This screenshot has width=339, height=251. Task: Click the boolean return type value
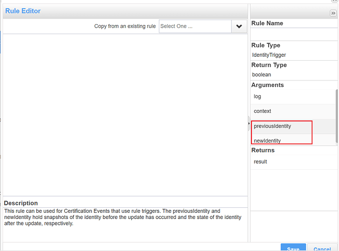coord(262,75)
